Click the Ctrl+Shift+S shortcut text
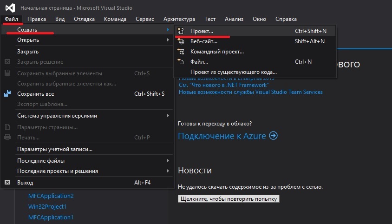 [x=149, y=93]
